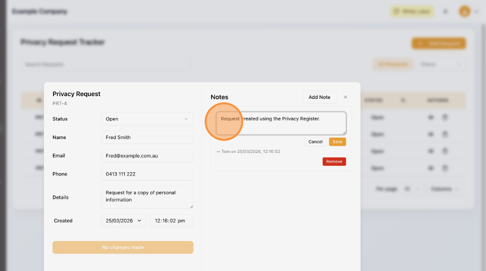Click the eye icon in last table row
The height and width of the screenshot is (271, 486).
[431, 168]
